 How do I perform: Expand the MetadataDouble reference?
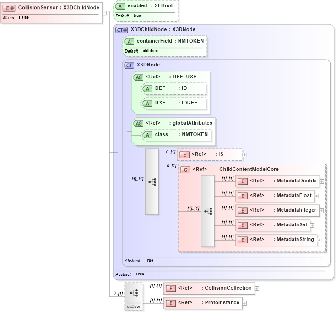pos(322,181)
